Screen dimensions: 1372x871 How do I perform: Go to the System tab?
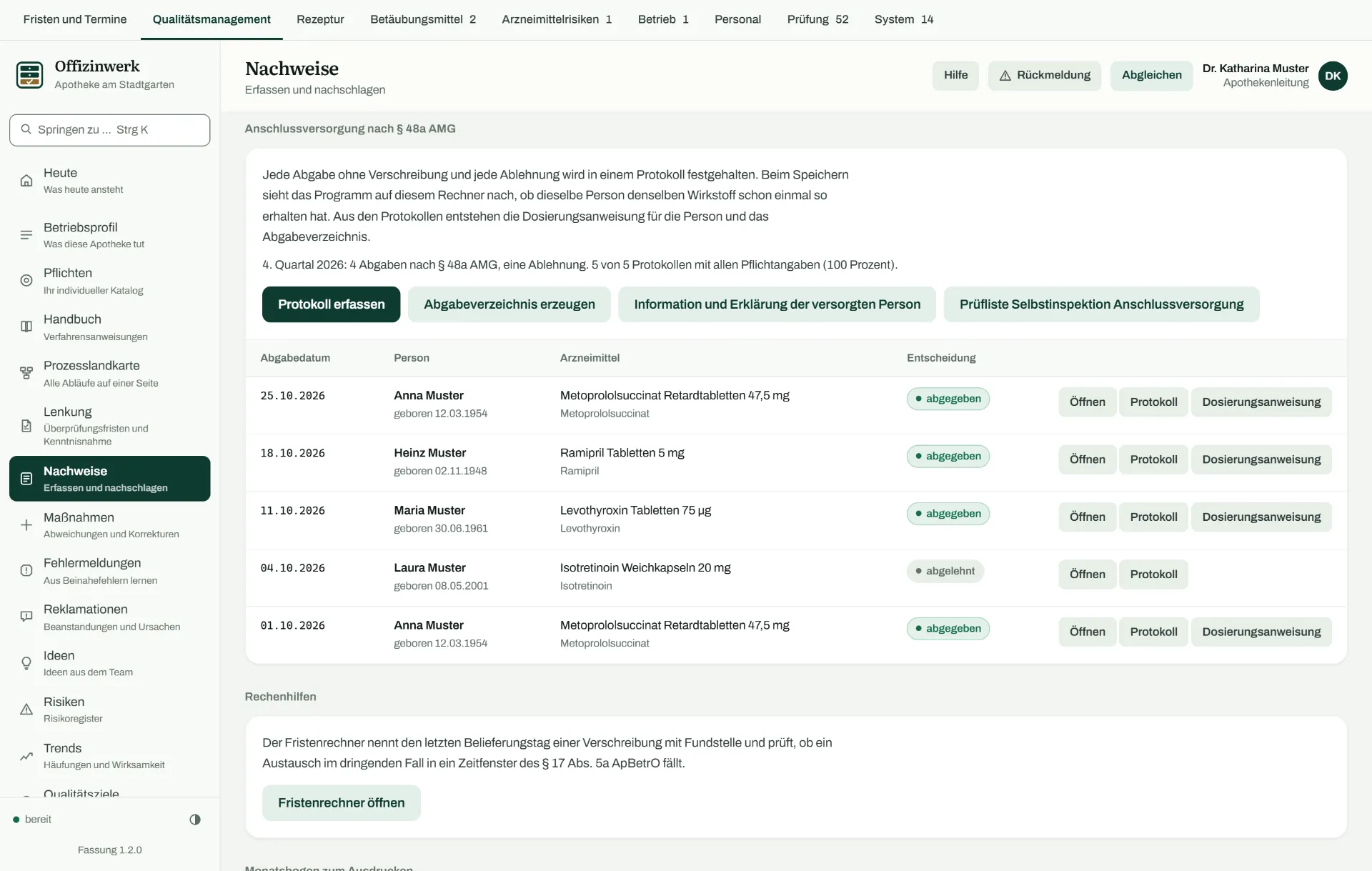[904, 19]
